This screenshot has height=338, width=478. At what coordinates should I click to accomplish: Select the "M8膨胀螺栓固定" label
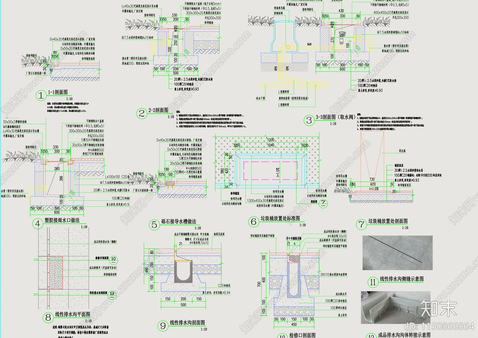[x=12, y=127]
